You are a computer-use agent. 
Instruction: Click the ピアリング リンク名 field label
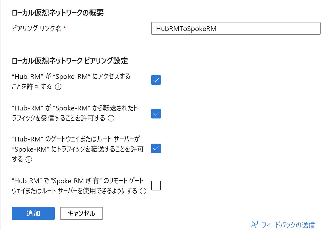[37, 29]
